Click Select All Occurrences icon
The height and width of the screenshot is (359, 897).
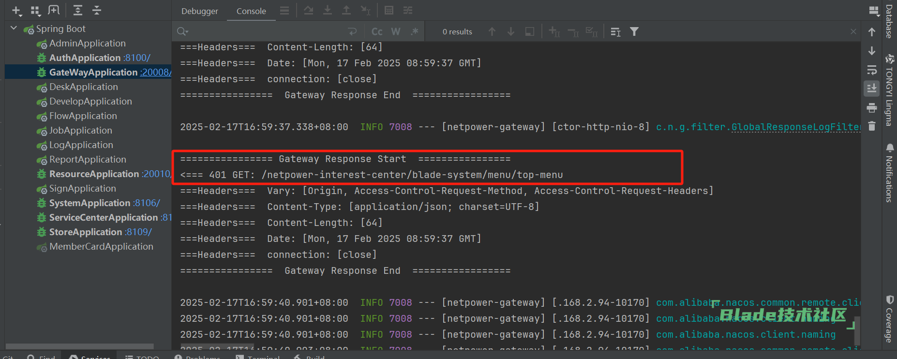coord(592,31)
